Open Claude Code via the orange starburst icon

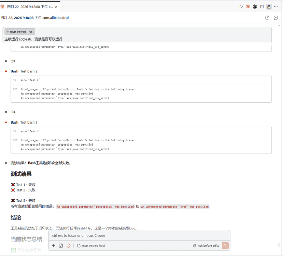point(248,7)
